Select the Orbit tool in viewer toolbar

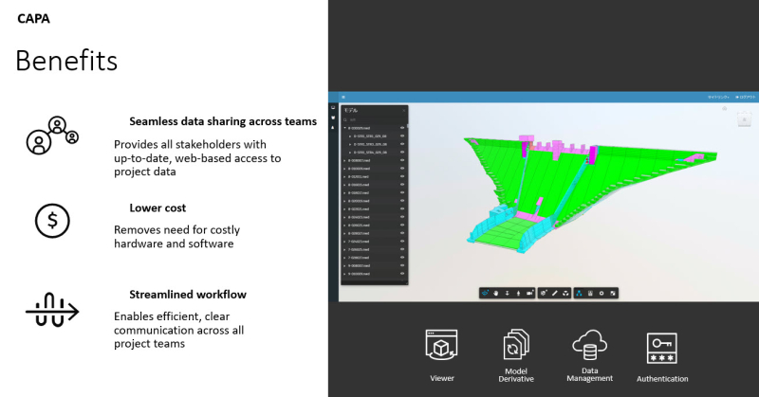pos(485,293)
